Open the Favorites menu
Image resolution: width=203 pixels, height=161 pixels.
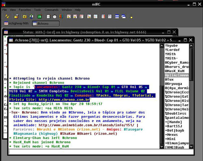pyautogui.click(x=25, y=10)
